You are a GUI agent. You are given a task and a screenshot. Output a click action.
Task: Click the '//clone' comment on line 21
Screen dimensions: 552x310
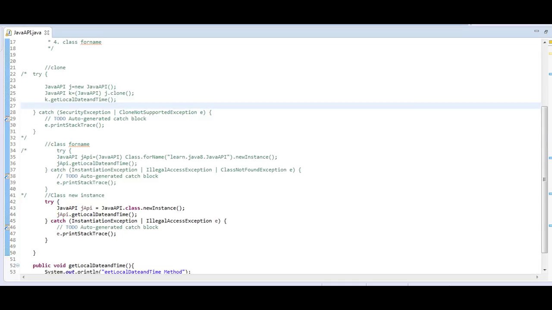pos(55,68)
